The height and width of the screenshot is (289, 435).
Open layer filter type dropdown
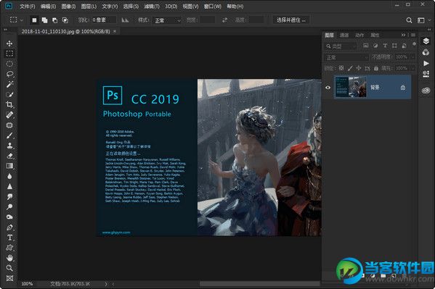pyautogui.click(x=341, y=46)
